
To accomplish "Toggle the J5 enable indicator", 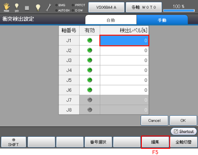I will [x=90, y=80].
